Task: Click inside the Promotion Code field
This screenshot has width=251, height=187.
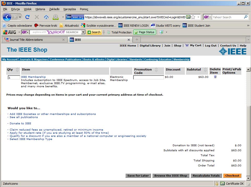Action: point(149,77)
